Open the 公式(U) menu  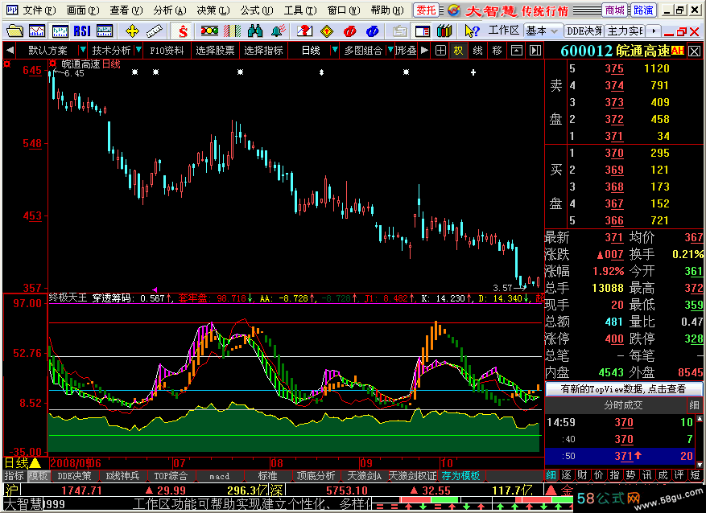257,10
